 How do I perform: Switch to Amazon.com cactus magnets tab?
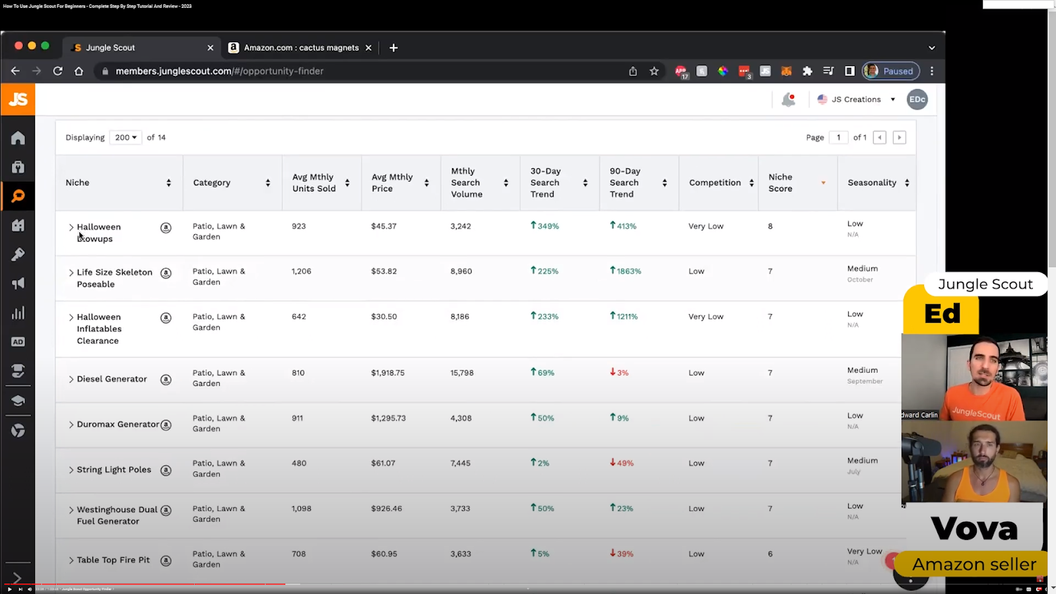coord(301,48)
